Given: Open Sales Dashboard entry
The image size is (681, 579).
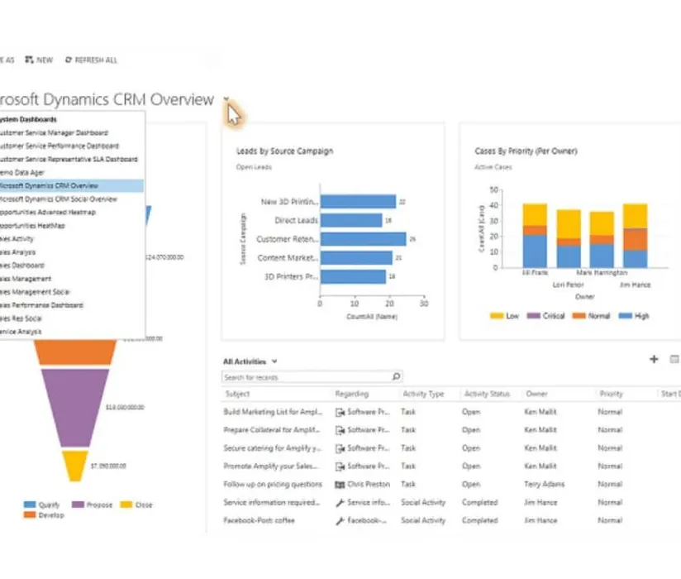Looking at the screenshot, I should point(22,266).
